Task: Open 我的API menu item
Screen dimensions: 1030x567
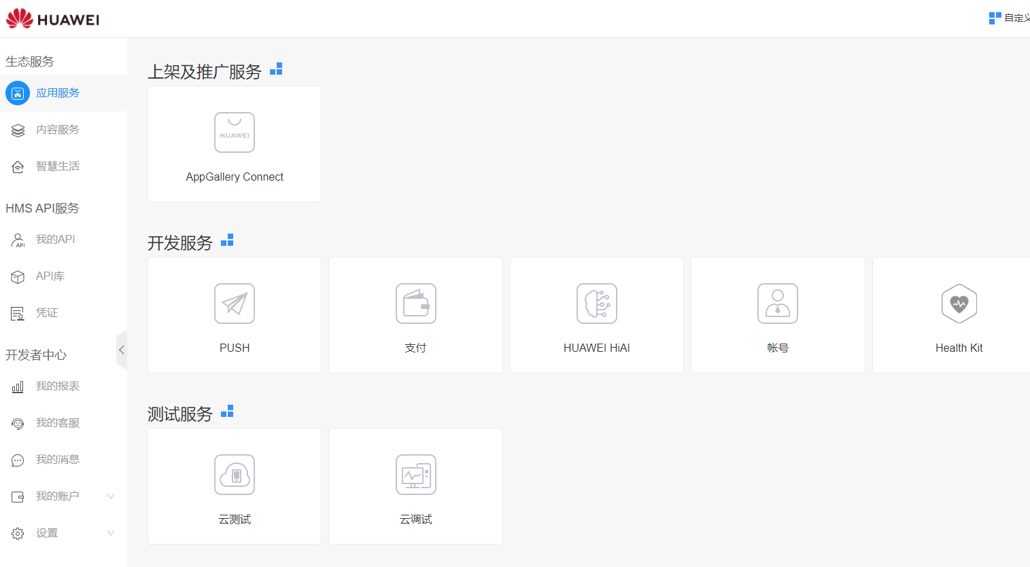Action: [64, 240]
